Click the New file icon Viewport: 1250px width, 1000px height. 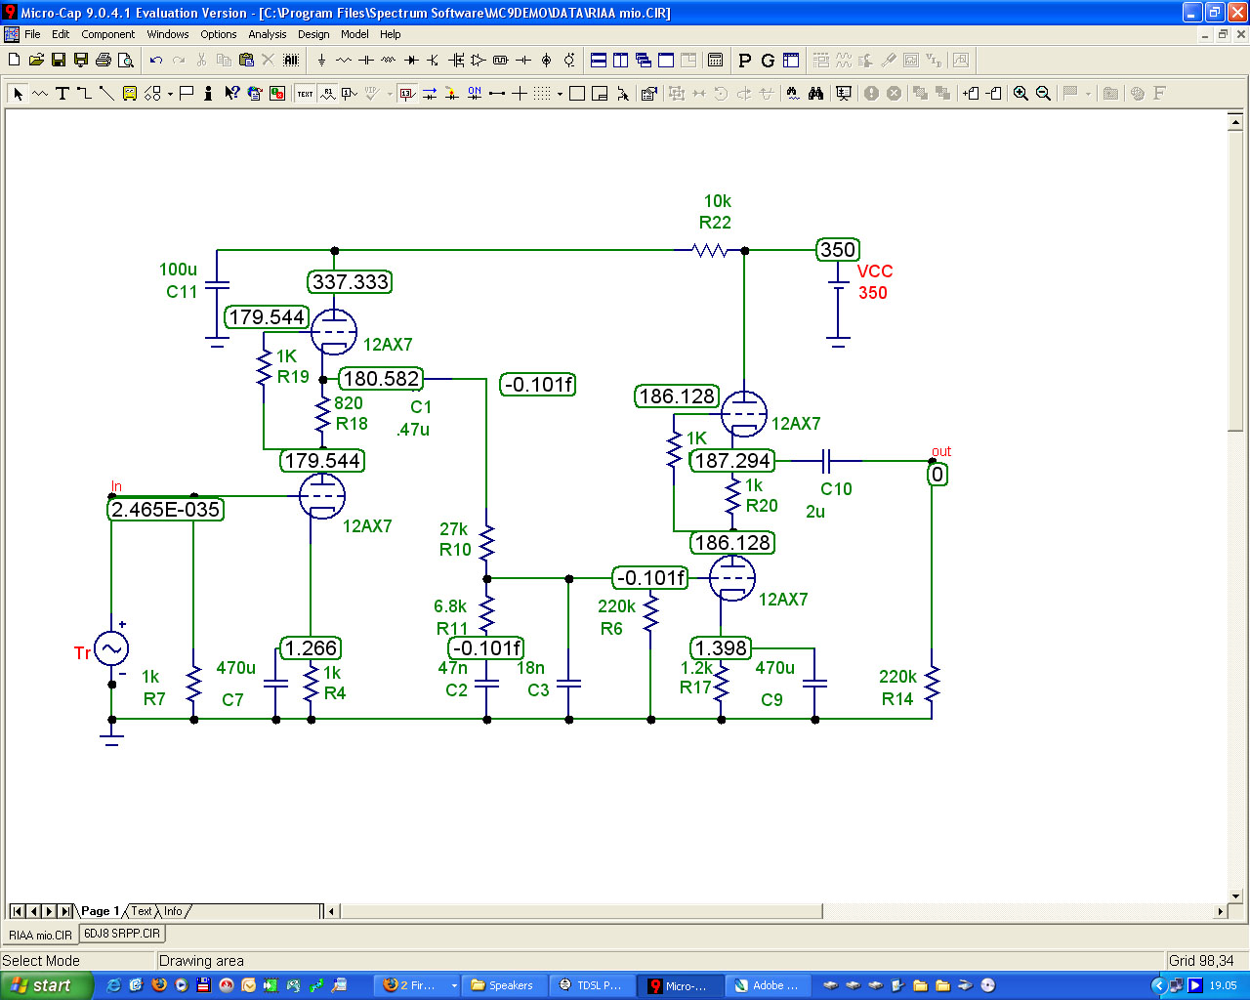coord(14,61)
